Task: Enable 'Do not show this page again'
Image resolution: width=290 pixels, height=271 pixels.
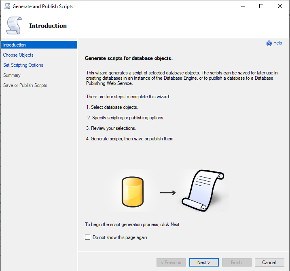Action: click(88, 237)
